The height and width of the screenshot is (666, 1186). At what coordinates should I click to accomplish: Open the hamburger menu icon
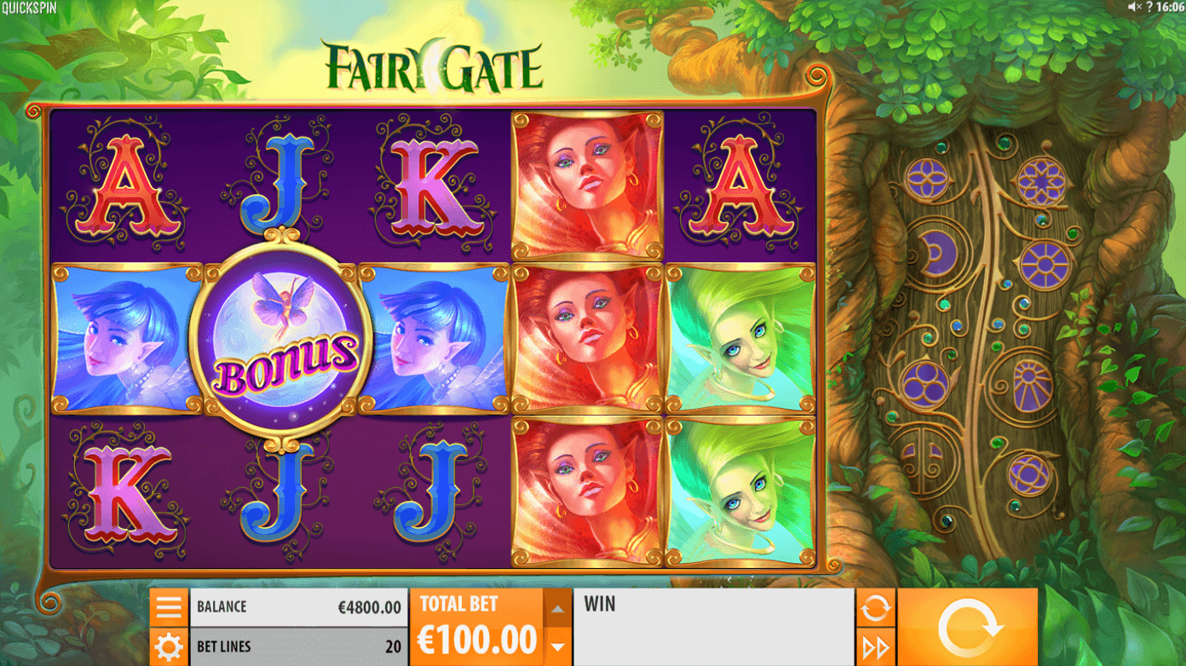point(169,607)
